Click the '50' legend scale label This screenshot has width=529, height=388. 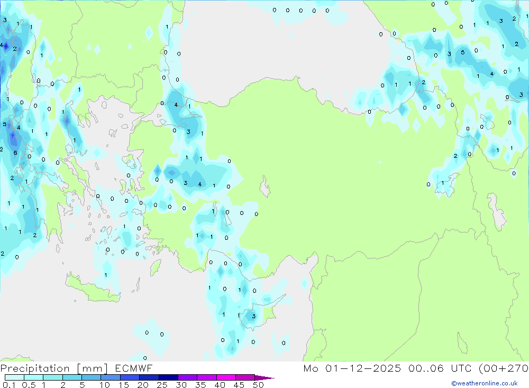tap(258, 385)
